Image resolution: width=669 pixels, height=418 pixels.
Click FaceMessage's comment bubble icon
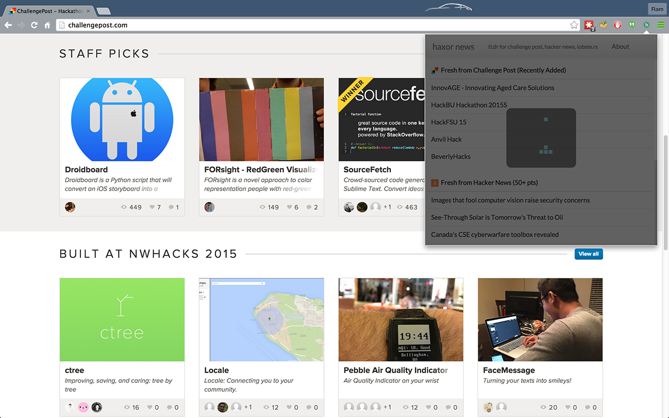[587, 408]
